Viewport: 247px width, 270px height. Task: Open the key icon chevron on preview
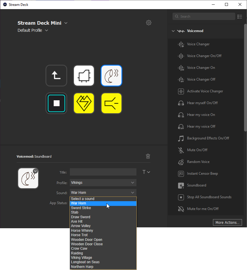pyautogui.click(x=35, y=171)
